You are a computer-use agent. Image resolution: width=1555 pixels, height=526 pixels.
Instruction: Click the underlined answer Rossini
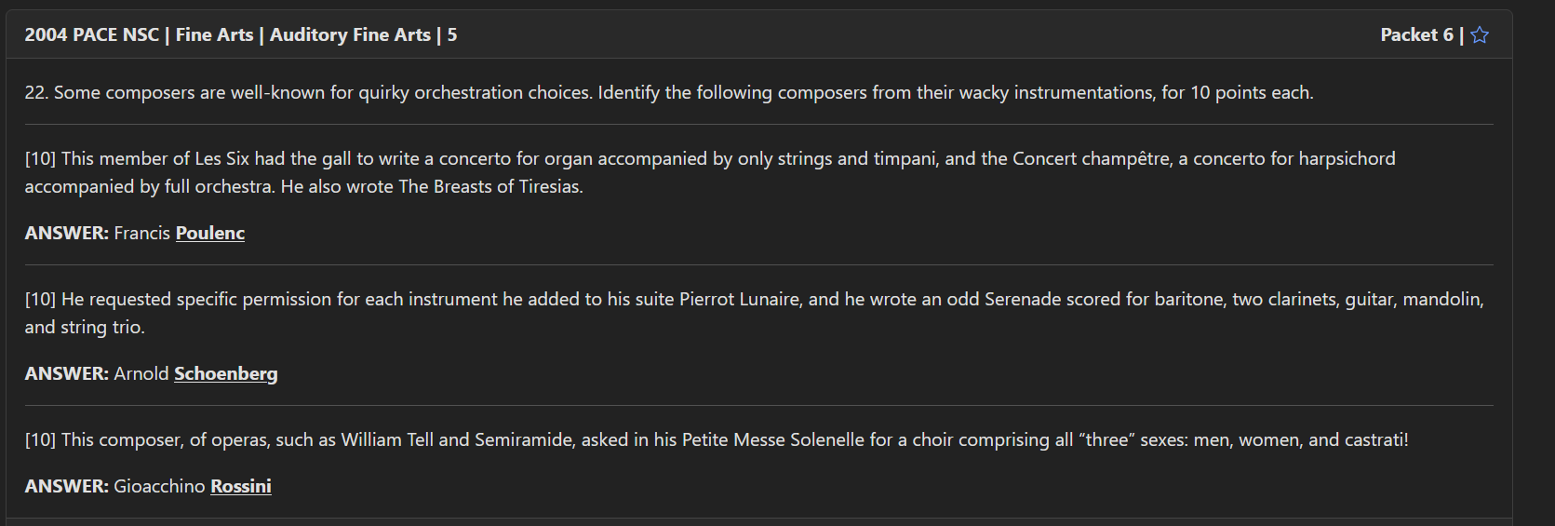(x=240, y=486)
